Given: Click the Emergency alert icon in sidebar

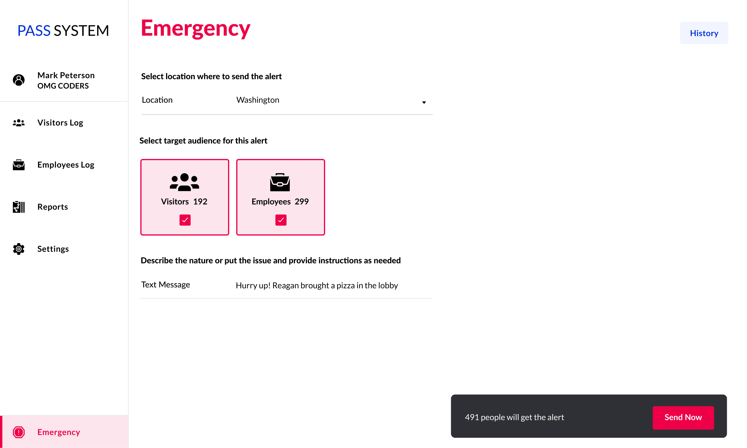Looking at the screenshot, I should click(19, 432).
